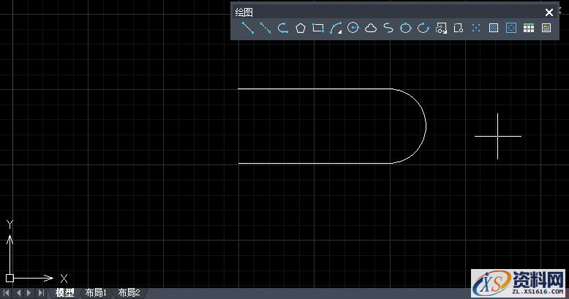The height and width of the screenshot is (299, 569).
Task: Select the Arc tool
Action: click(336, 29)
